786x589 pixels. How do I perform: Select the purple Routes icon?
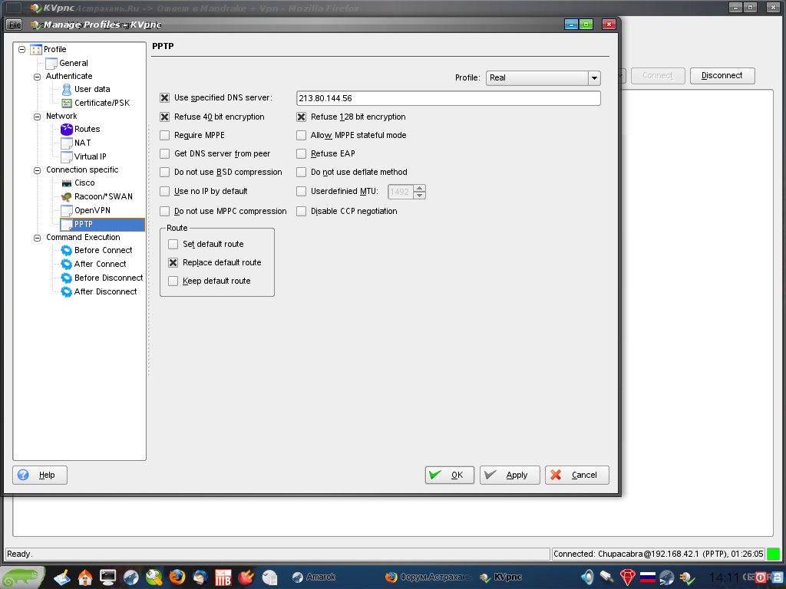67,129
